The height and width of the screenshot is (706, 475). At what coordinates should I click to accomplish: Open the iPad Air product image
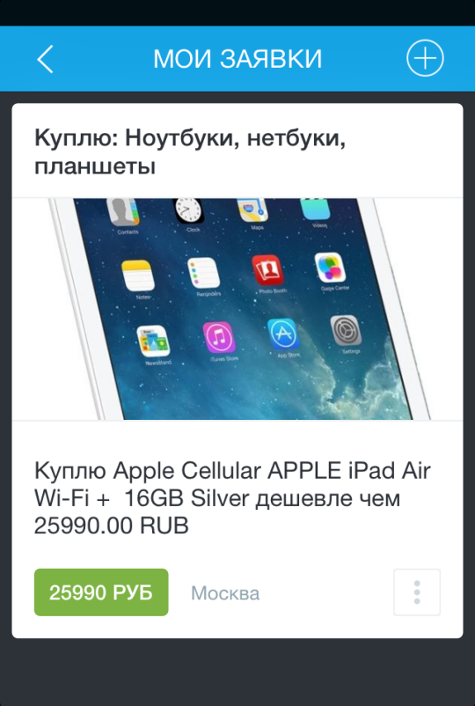click(237, 309)
